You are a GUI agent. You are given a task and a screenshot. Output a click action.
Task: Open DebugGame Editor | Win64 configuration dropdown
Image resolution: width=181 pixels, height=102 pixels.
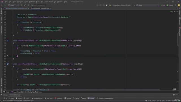pos(122,5)
